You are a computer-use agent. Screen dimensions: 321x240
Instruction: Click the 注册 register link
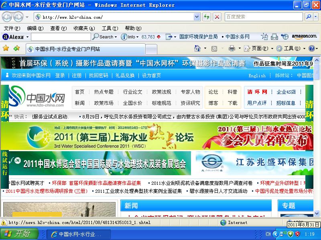coord(77,76)
